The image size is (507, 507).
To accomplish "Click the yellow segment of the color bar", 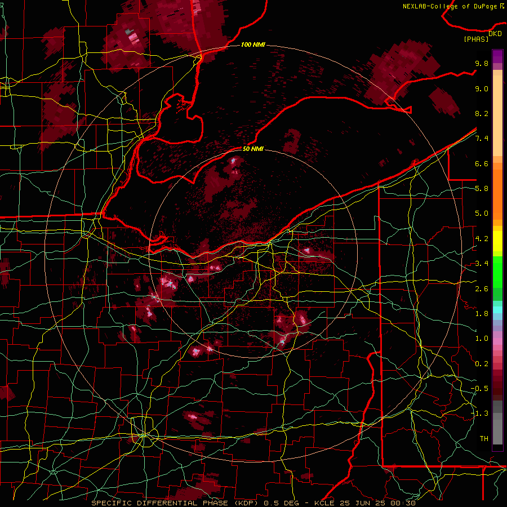I will pos(497,241).
